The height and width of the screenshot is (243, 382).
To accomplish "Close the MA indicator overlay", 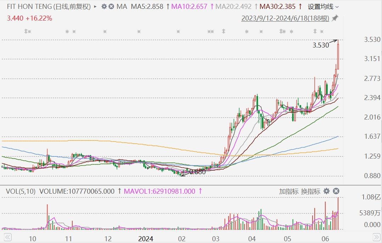I will tap(111, 6).
